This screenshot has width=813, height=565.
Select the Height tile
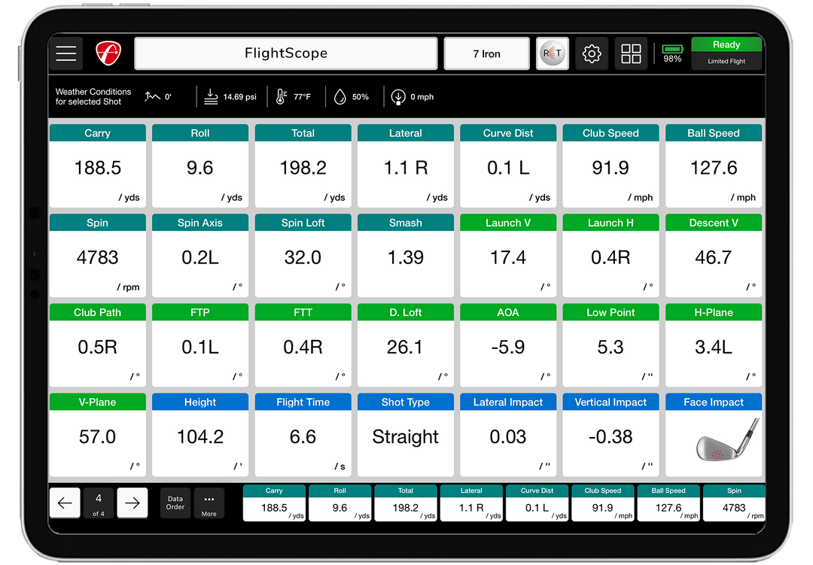(200, 435)
